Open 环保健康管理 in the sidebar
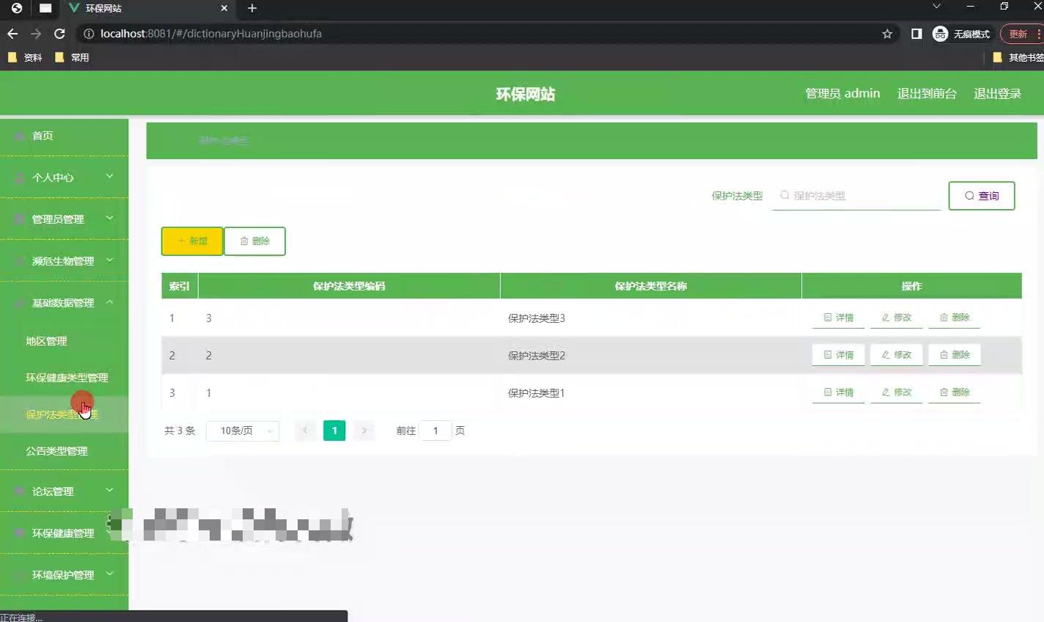This screenshot has width=1044, height=622. click(64, 533)
